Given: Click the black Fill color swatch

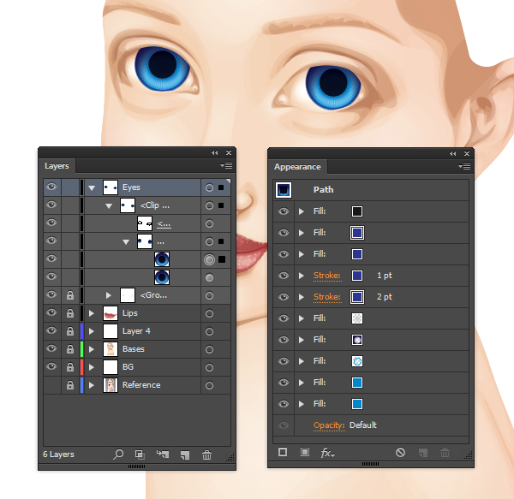Looking at the screenshot, I should [x=357, y=211].
